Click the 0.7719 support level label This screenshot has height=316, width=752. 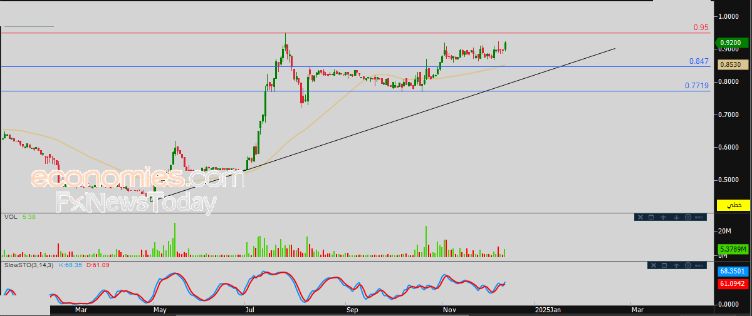pyautogui.click(x=696, y=85)
